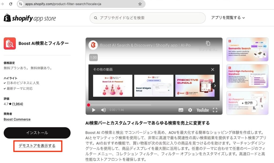Mute the video volume
This screenshot has width=274, height=163.
tap(104, 110)
